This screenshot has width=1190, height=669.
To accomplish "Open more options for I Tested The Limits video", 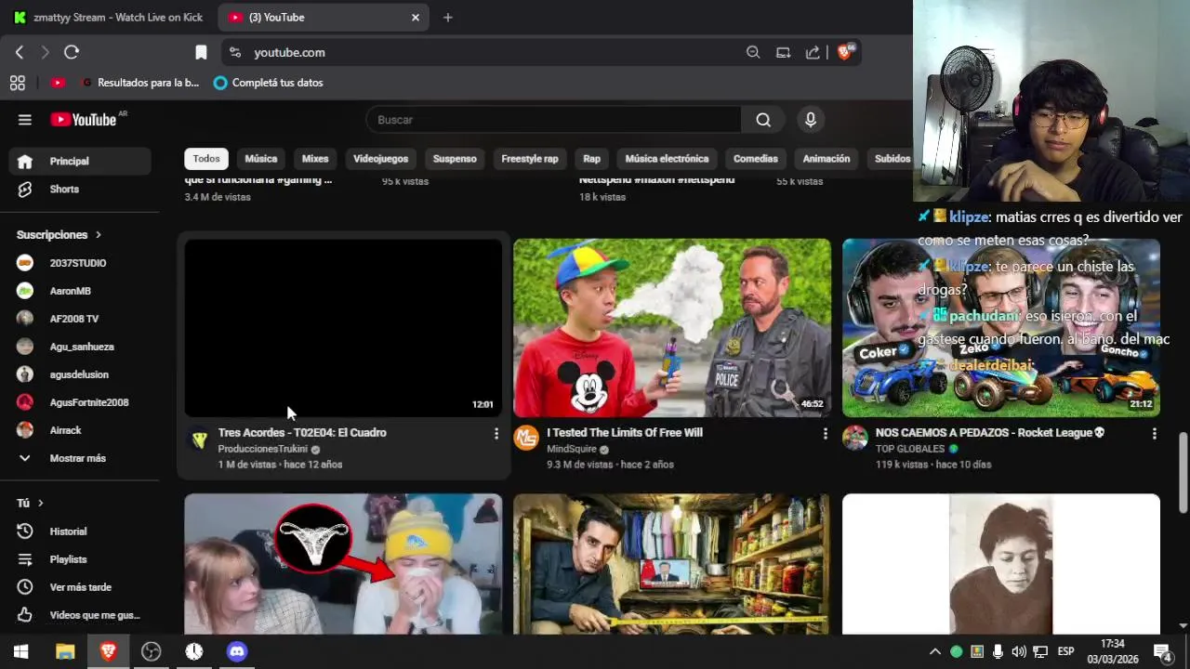I will point(825,434).
